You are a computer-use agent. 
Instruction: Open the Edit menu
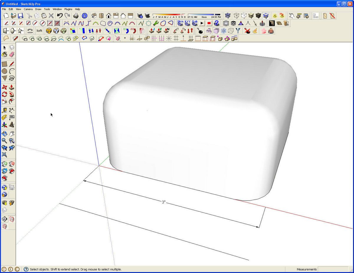point(11,9)
